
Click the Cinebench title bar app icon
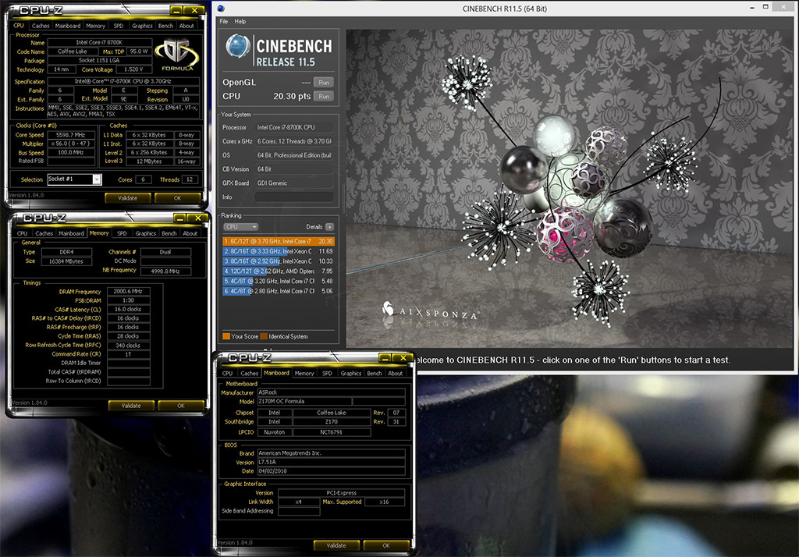pos(221,8)
